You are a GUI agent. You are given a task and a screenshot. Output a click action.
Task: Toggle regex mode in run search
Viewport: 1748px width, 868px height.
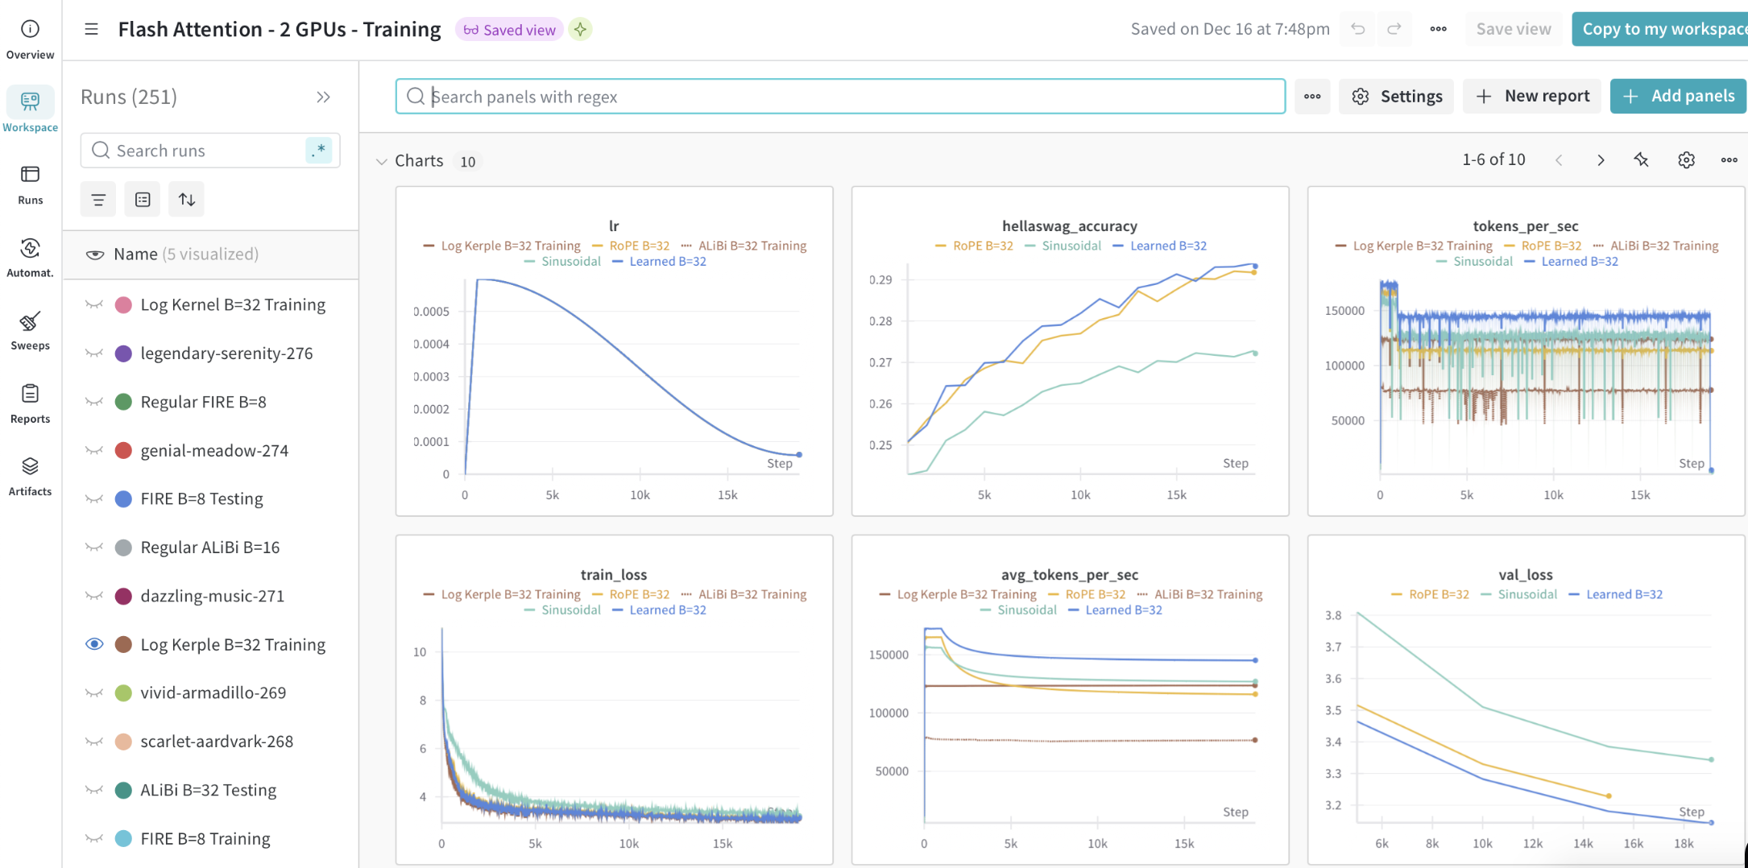319,151
